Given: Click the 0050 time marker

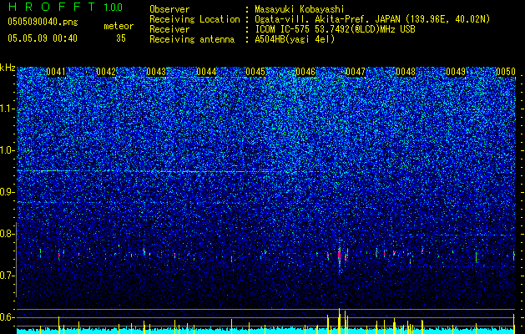Looking at the screenshot, I should (x=506, y=72).
